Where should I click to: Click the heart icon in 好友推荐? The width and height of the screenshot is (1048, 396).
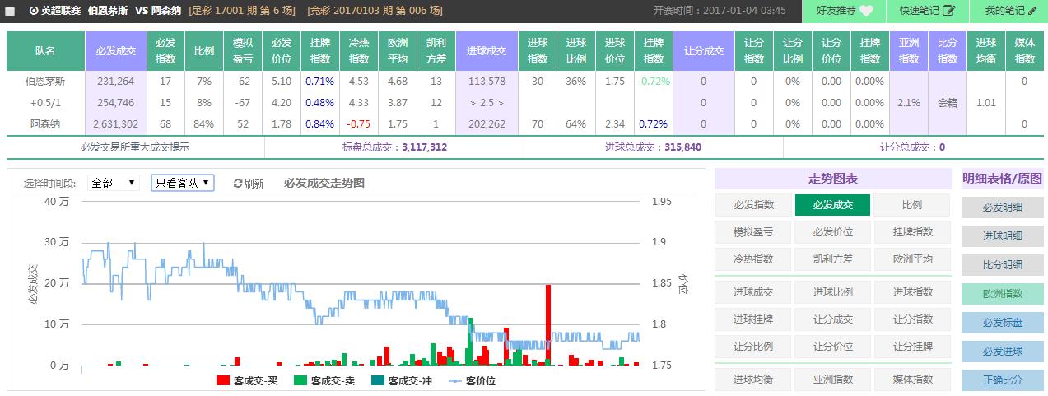pyautogui.click(x=866, y=11)
